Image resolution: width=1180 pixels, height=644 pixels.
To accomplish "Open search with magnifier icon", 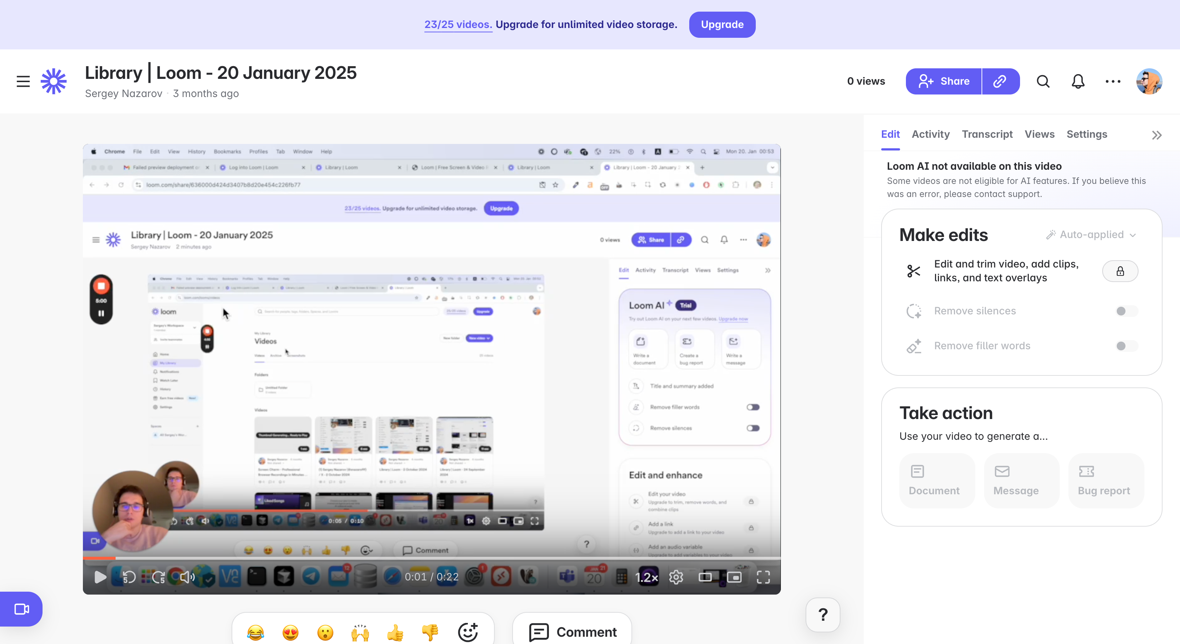I will pyautogui.click(x=1043, y=81).
